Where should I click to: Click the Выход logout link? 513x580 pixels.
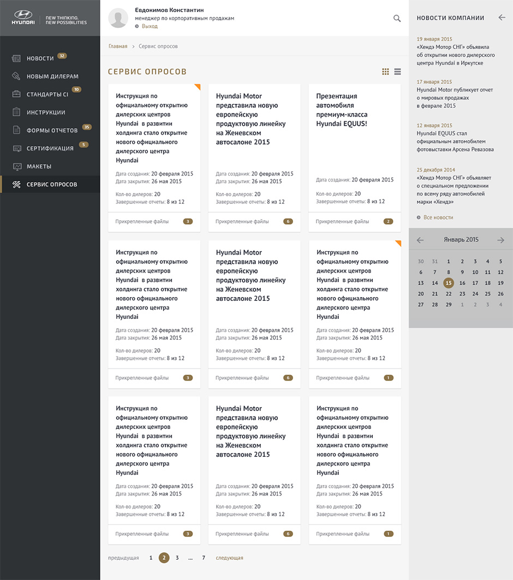150,26
